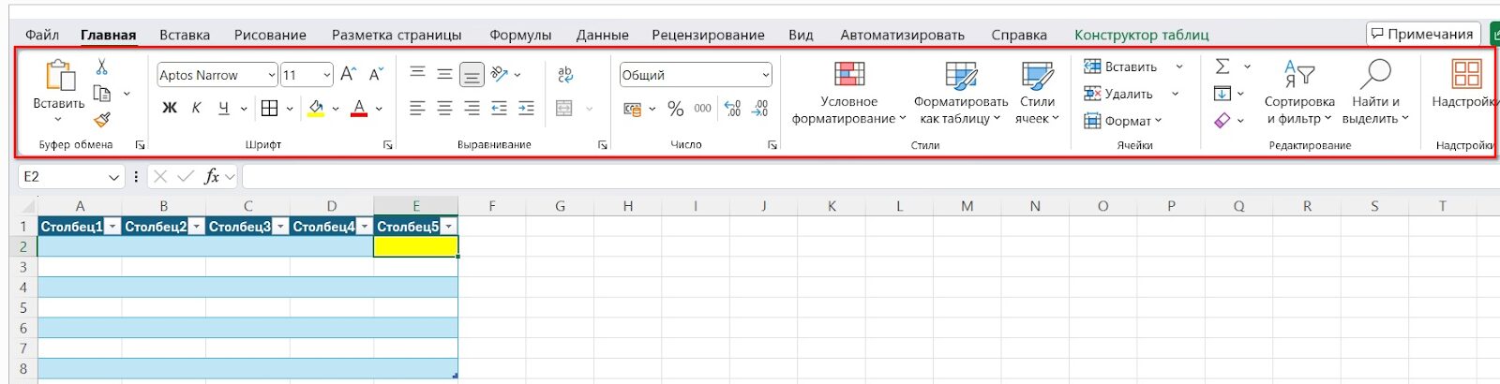Screen dimensions: 1500x384
Task: Switch to the Конструктор таблиц tab
Action: [x=1141, y=35]
